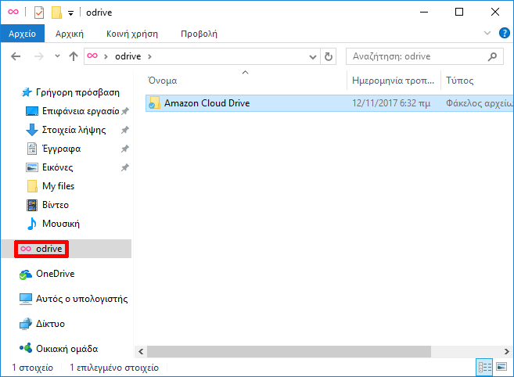Click the odrive icon in address bar
This screenshot has height=377, width=514.
coord(92,56)
